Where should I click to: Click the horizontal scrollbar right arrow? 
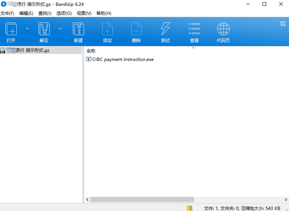pos(286,200)
